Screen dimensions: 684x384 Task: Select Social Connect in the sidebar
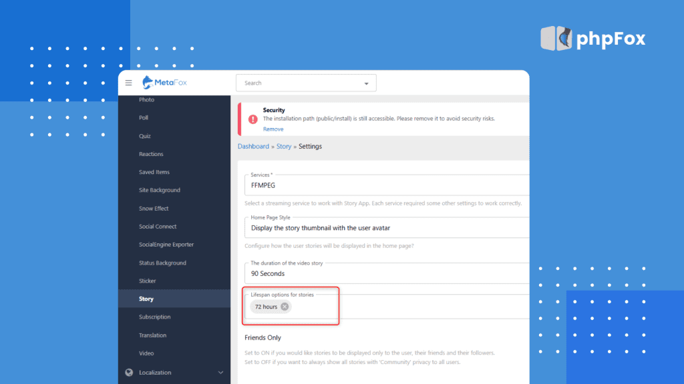158,227
